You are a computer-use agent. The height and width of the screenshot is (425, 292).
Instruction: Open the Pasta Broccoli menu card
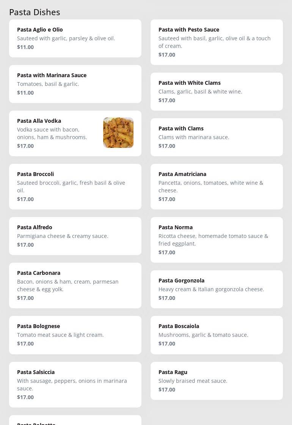point(75,187)
